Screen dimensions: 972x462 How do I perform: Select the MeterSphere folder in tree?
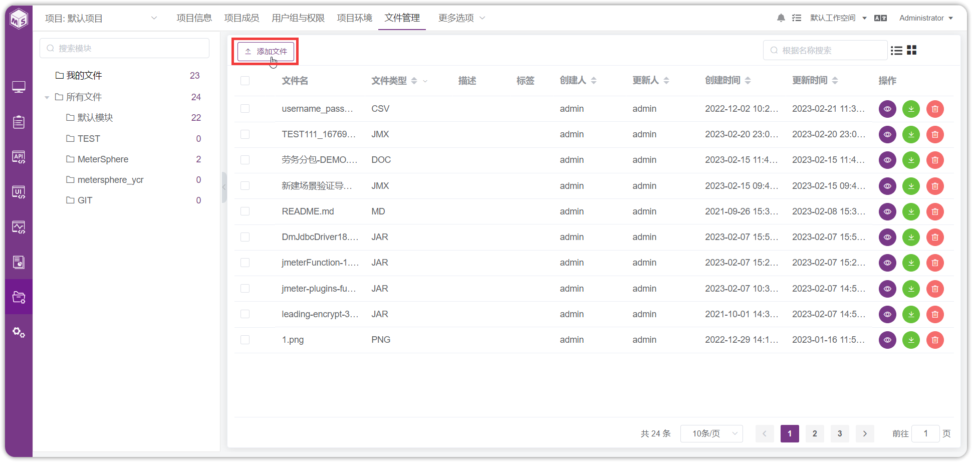(103, 159)
